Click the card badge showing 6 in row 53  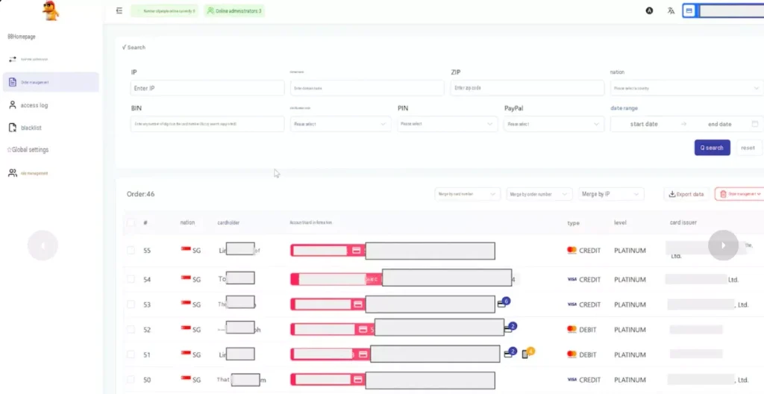(x=504, y=302)
